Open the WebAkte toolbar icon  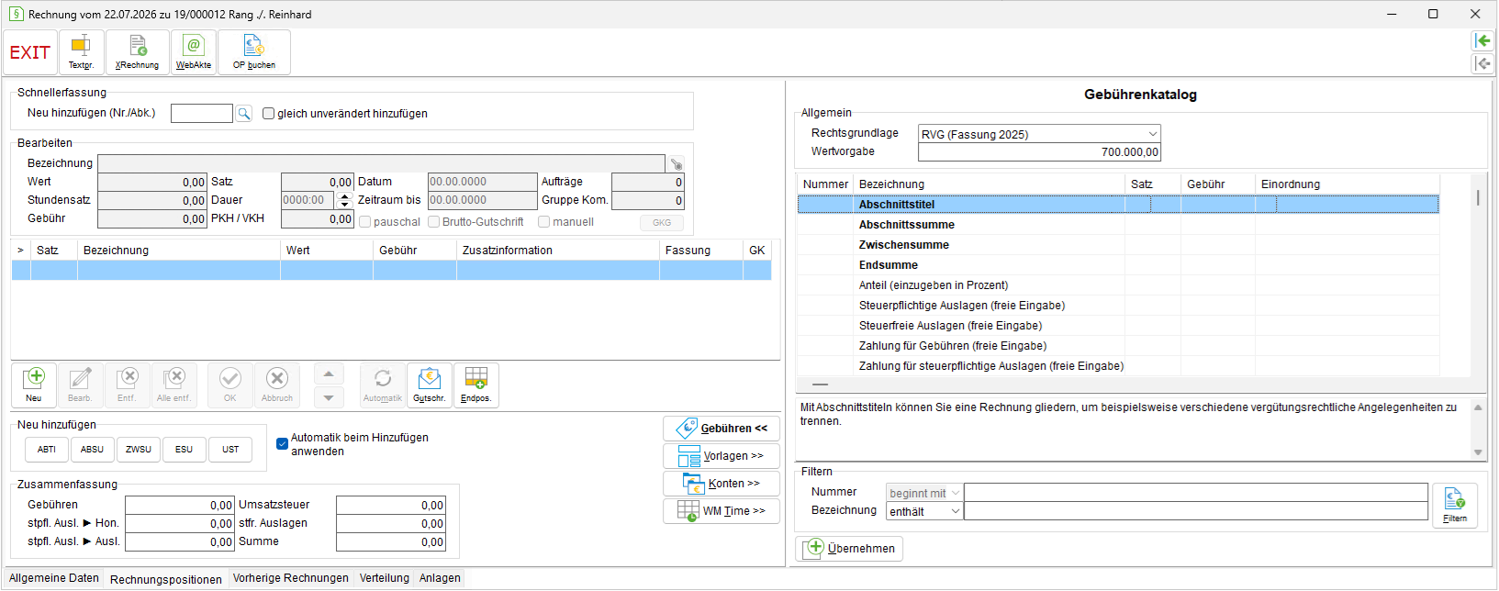(194, 52)
